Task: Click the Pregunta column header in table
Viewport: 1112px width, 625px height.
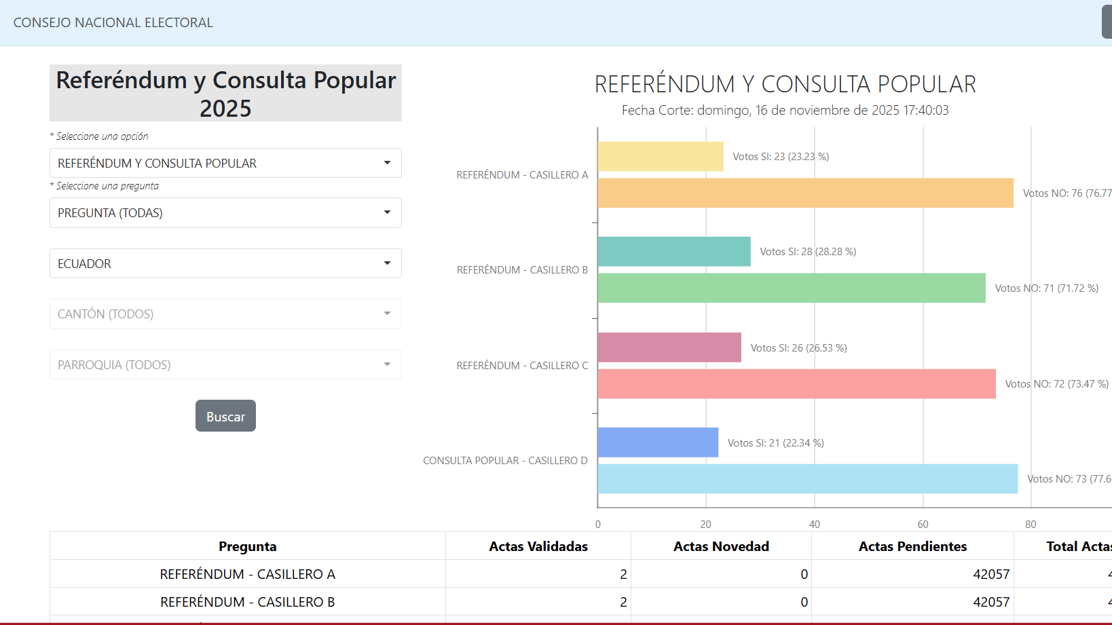Action: (x=247, y=546)
